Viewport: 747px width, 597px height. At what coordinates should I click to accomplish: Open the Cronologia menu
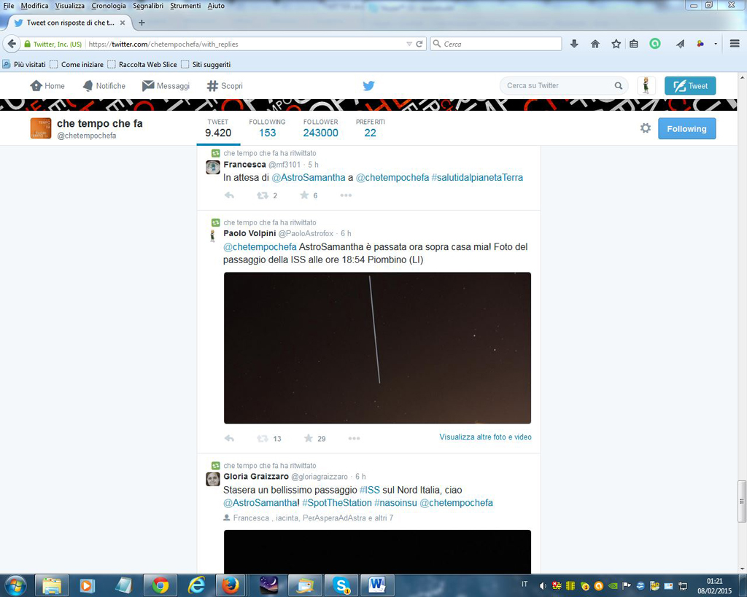click(x=109, y=6)
